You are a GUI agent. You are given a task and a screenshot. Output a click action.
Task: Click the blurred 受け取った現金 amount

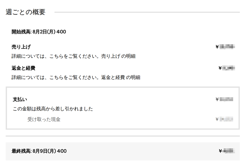pyautogui.click(x=226, y=120)
